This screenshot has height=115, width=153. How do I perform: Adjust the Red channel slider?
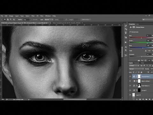click(141, 38)
